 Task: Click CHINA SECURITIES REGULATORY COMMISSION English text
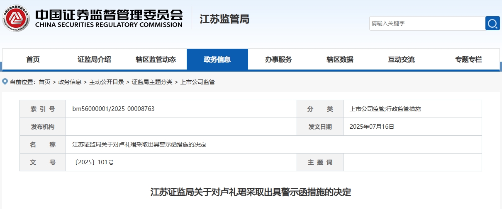pos(109,25)
